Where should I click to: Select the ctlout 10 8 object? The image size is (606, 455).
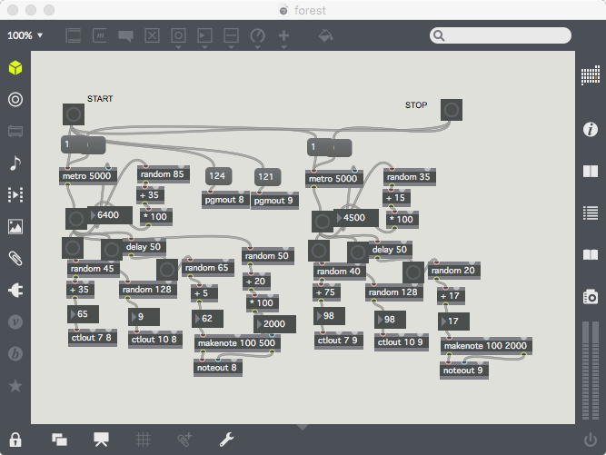coord(155,340)
